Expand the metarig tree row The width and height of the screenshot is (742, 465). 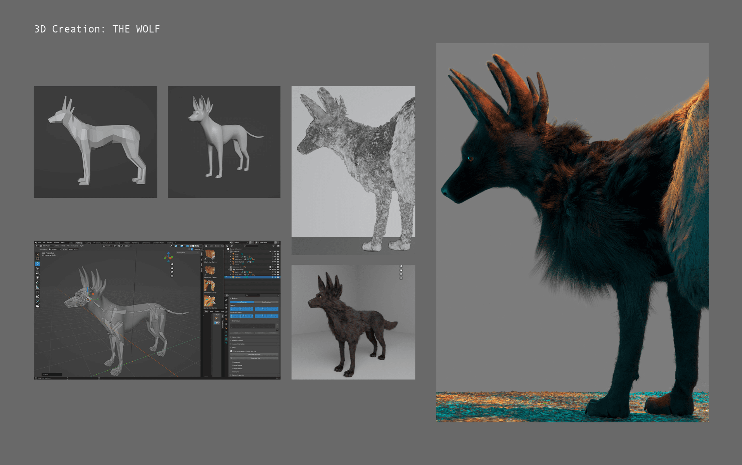231,277
